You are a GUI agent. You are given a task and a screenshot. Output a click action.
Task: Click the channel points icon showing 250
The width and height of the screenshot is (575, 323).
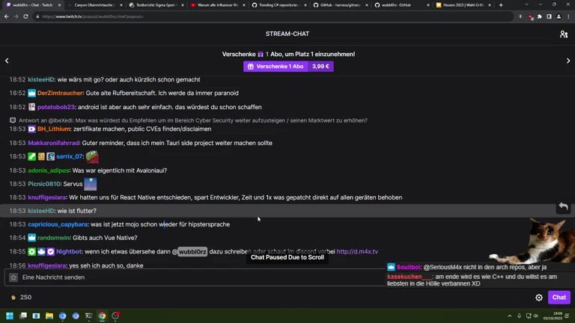click(x=13, y=298)
